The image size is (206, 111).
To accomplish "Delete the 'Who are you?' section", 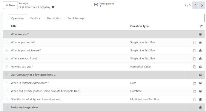I will 200,34.
